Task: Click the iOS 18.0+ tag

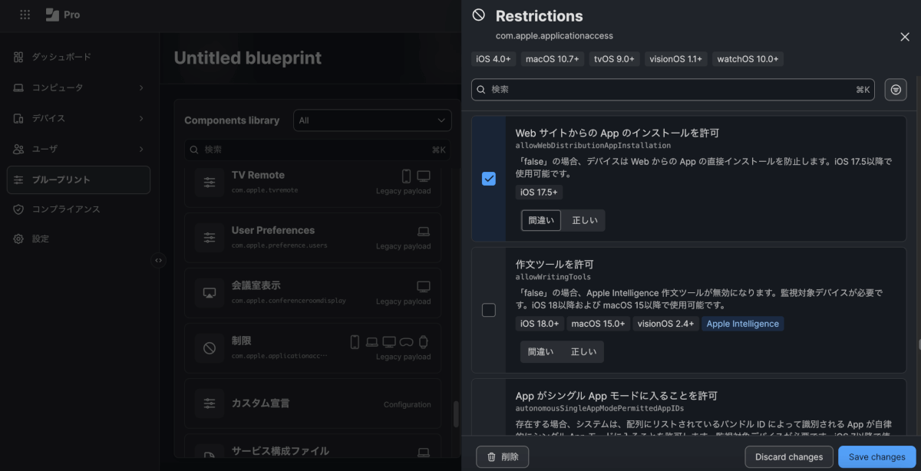Action: click(539, 324)
